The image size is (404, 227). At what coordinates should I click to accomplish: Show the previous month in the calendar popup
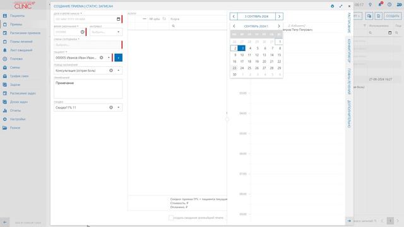[234, 26]
